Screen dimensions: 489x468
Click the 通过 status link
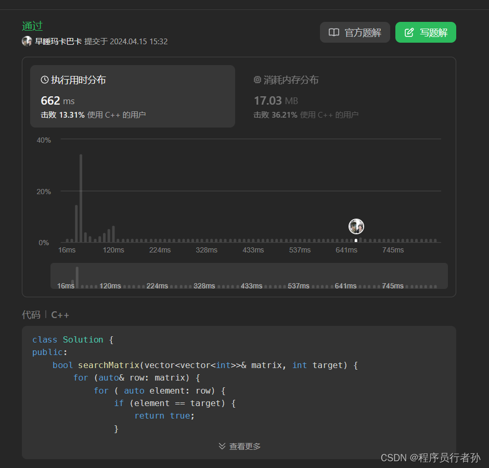pyautogui.click(x=32, y=26)
